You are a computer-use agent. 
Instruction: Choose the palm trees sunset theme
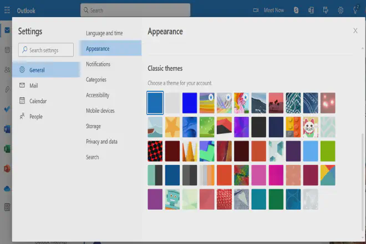(276, 103)
